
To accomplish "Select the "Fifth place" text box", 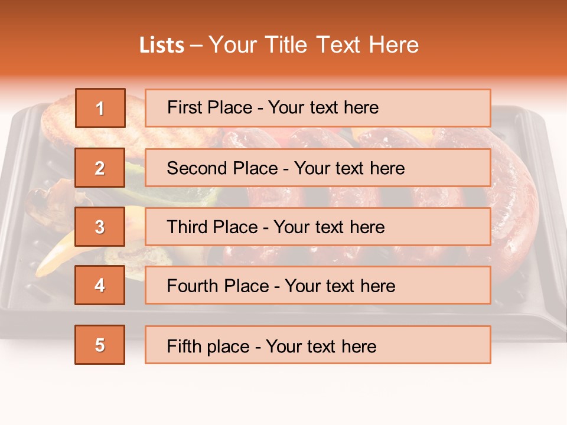I will point(318,345).
